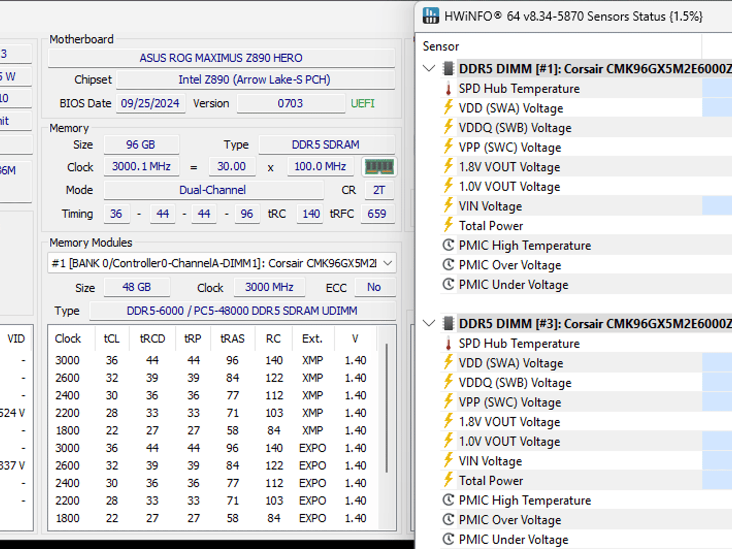Click the tRP column header
Viewport: 732px width, 549px height.
pos(193,338)
